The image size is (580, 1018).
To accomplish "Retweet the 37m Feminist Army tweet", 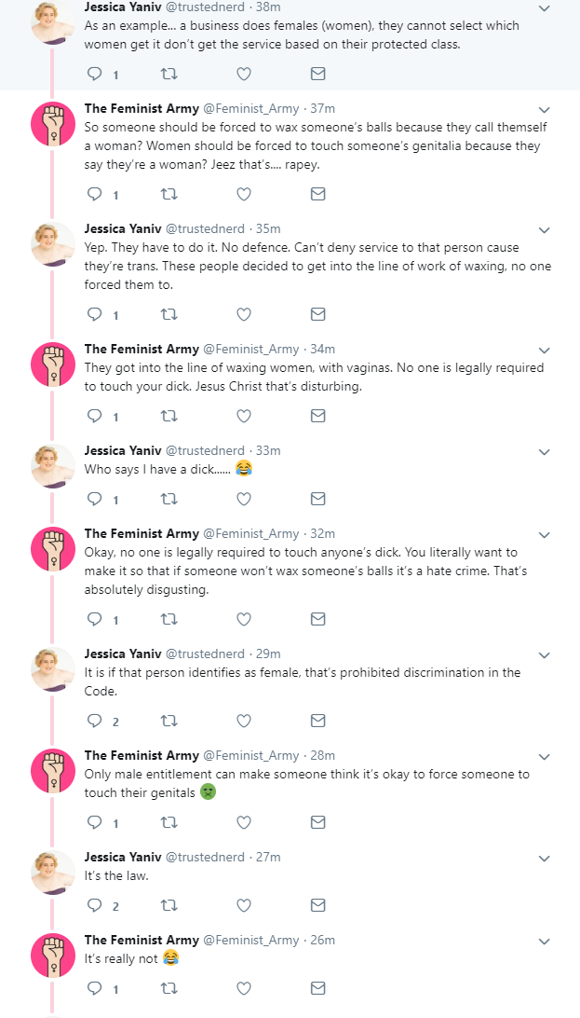I will [x=169, y=194].
